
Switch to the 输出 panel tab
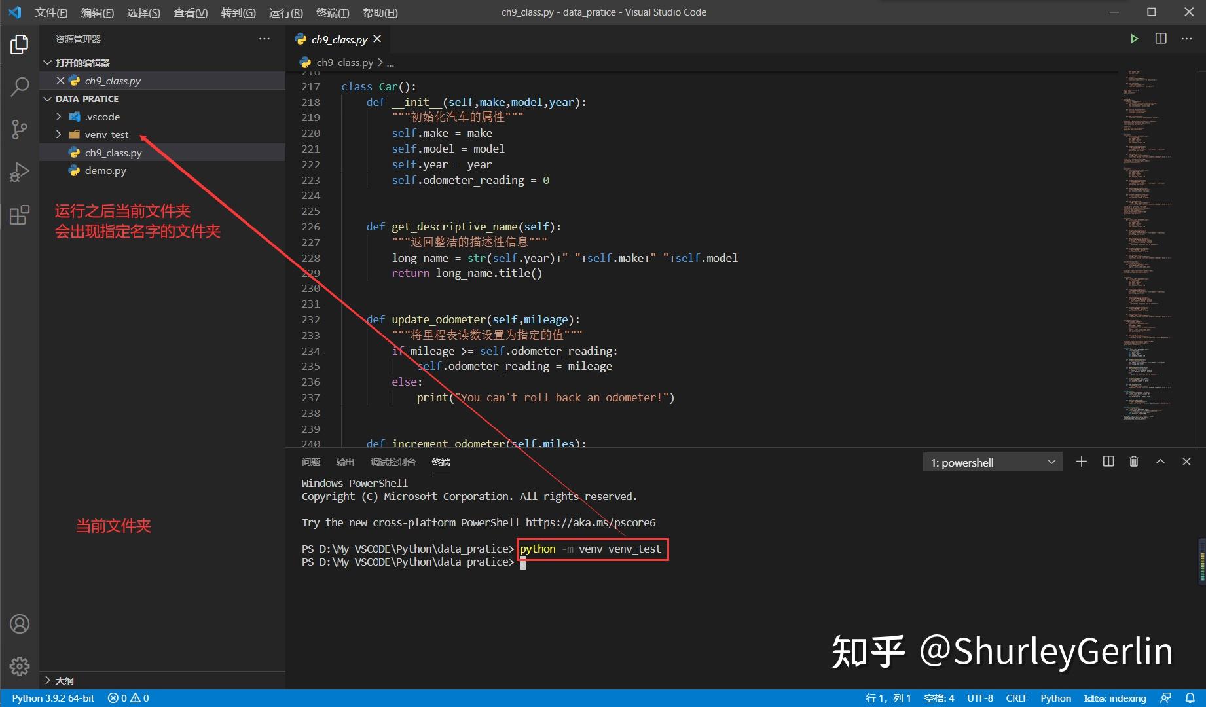(x=346, y=462)
